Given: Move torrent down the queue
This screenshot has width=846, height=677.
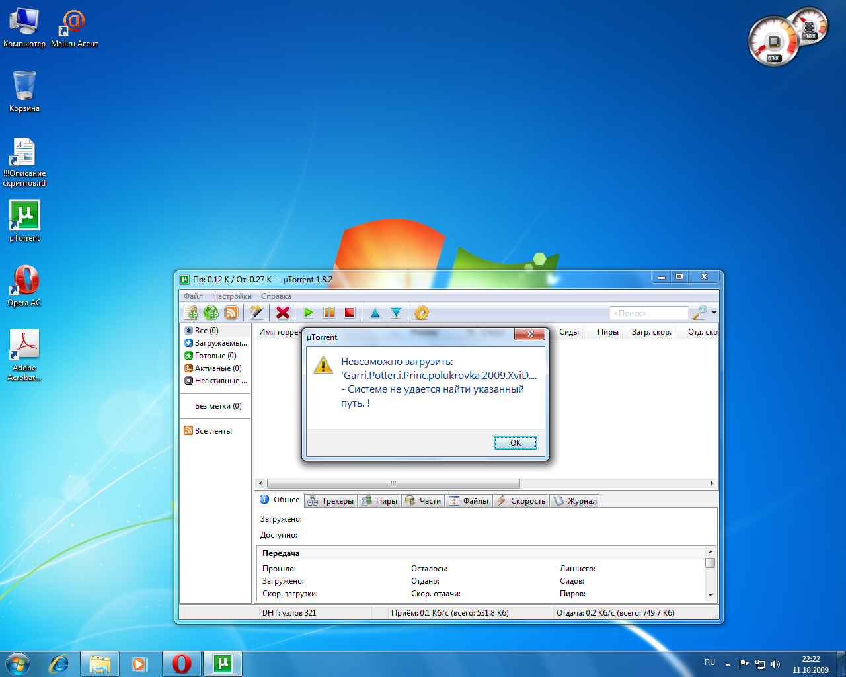Looking at the screenshot, I should tap(396, 313).
